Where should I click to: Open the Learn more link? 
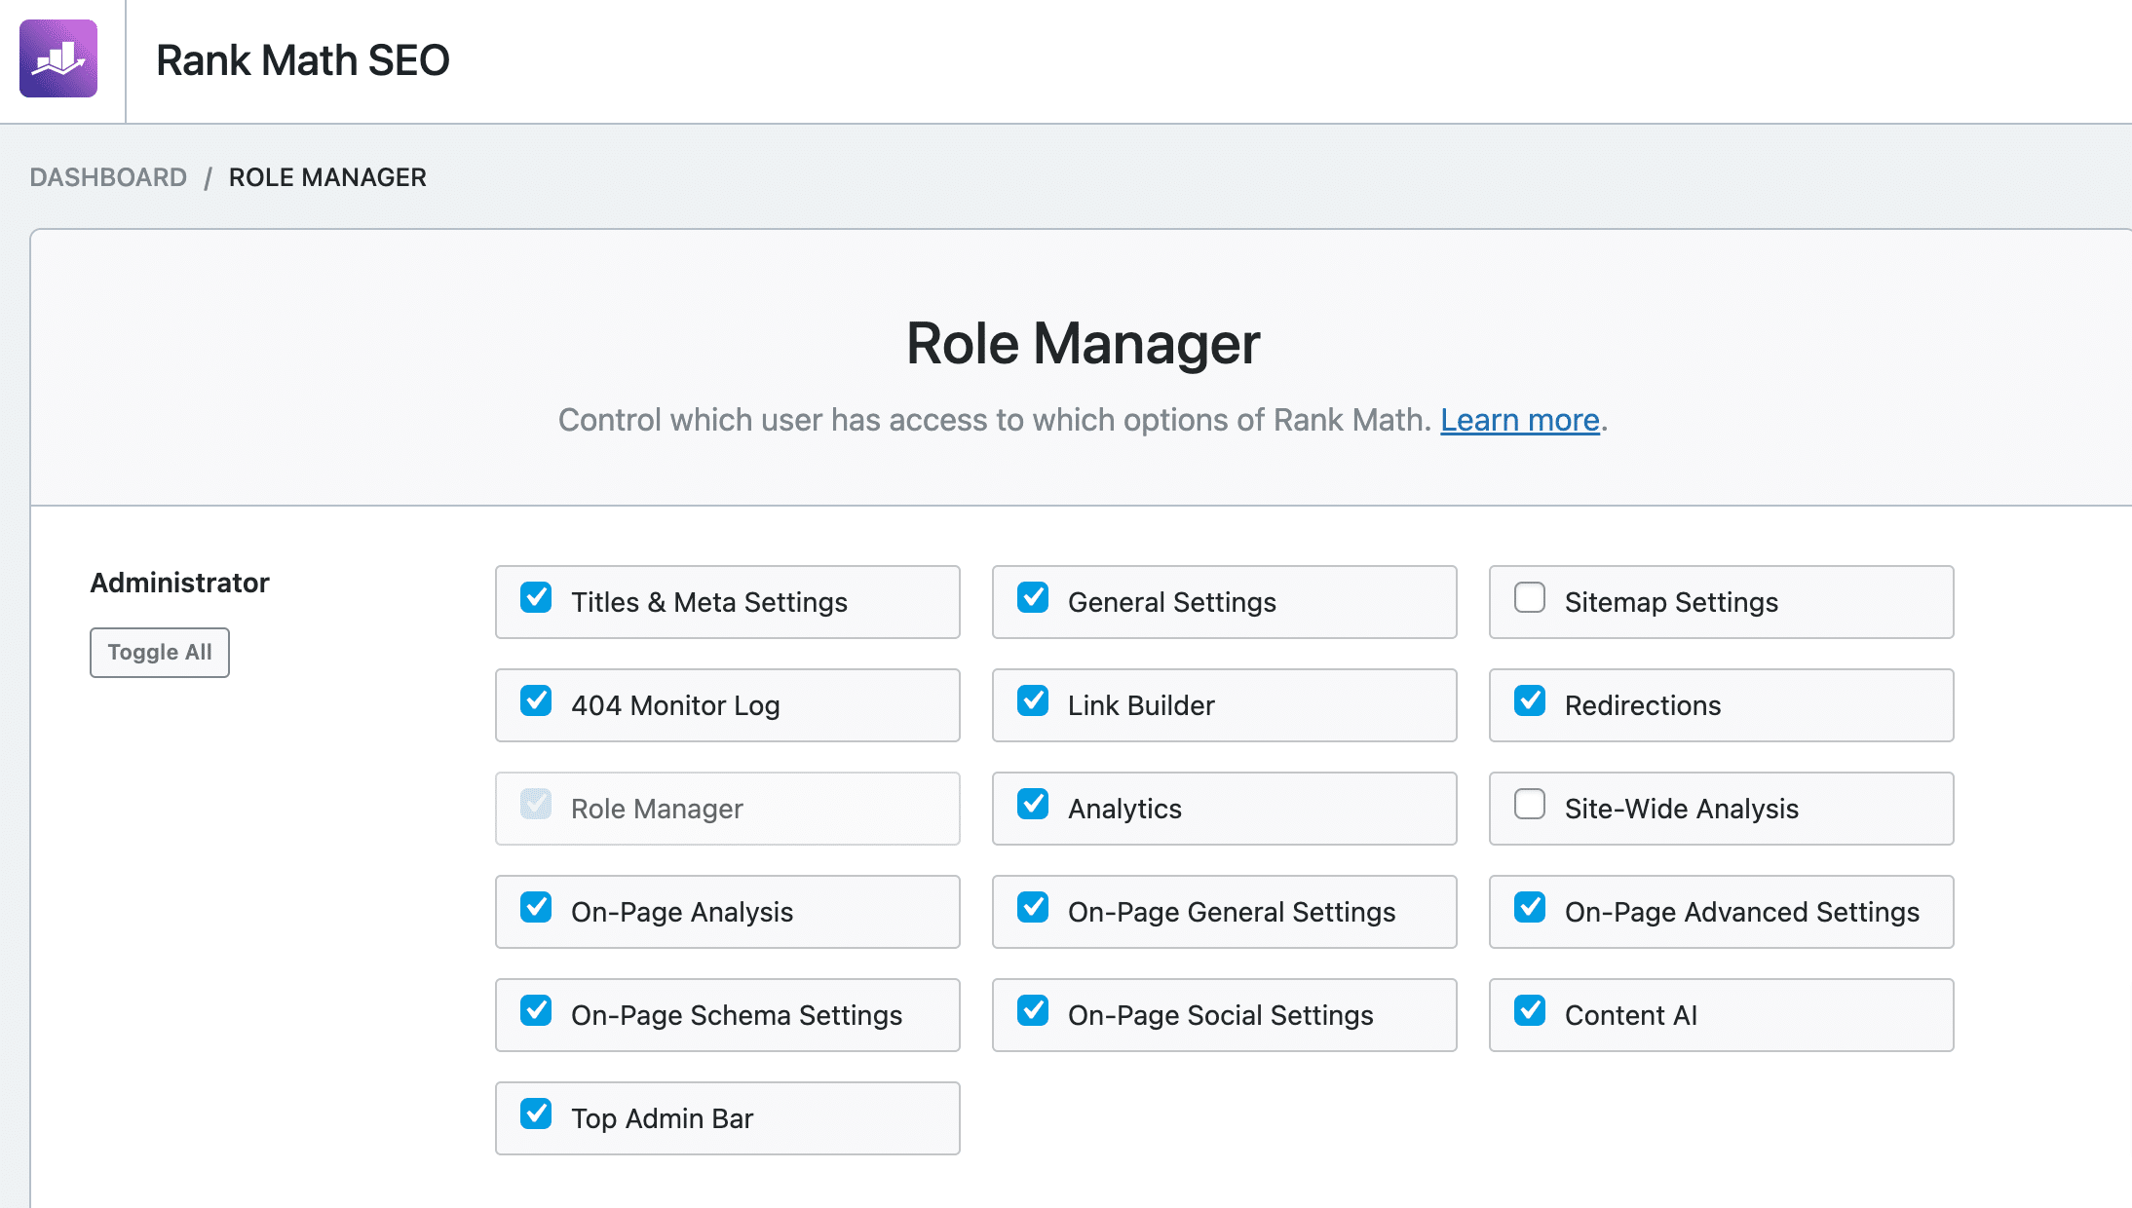coord(1518,420)
